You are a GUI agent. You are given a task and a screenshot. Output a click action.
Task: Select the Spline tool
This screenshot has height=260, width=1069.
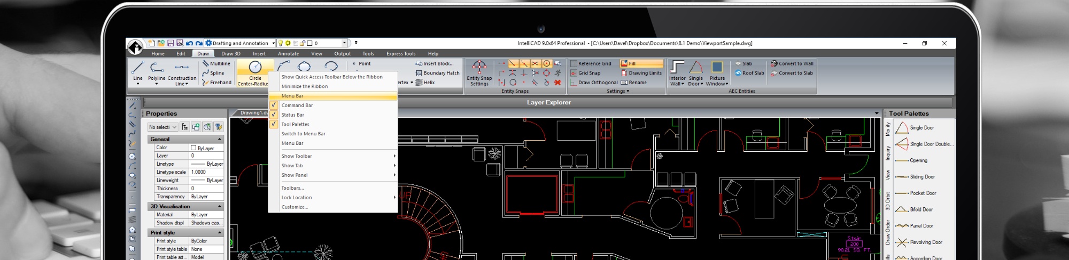(x=213, y=73)
